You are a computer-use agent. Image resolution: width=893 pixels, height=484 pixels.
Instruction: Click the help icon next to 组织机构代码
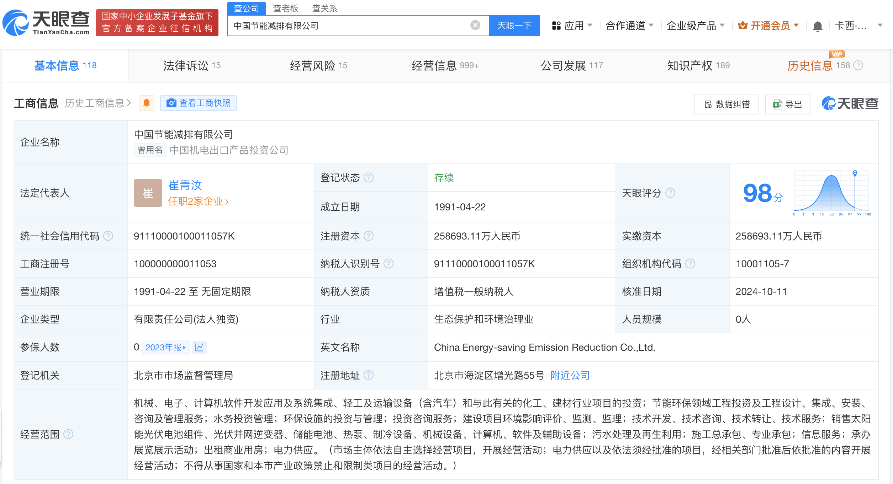690,264
